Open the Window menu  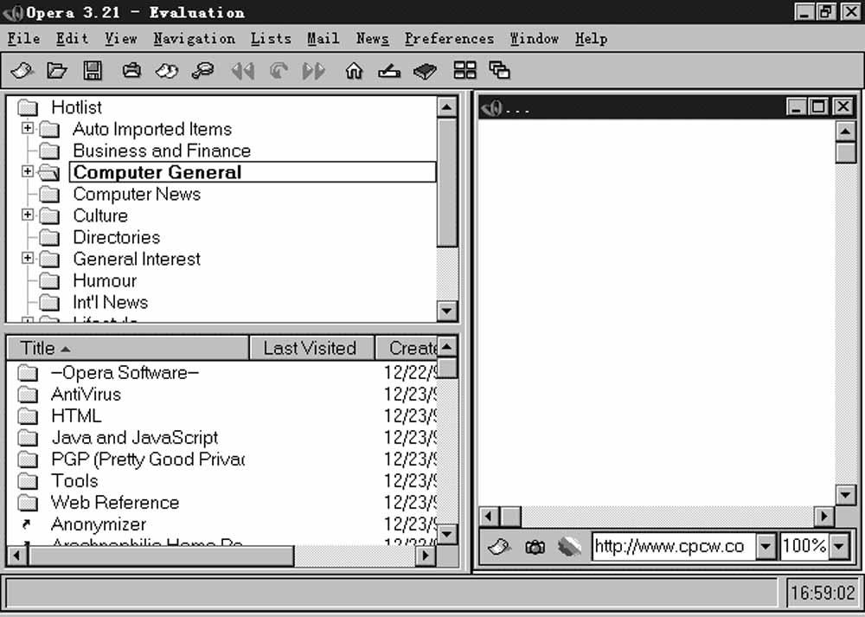pyautogui.click(x=535, y=39)
